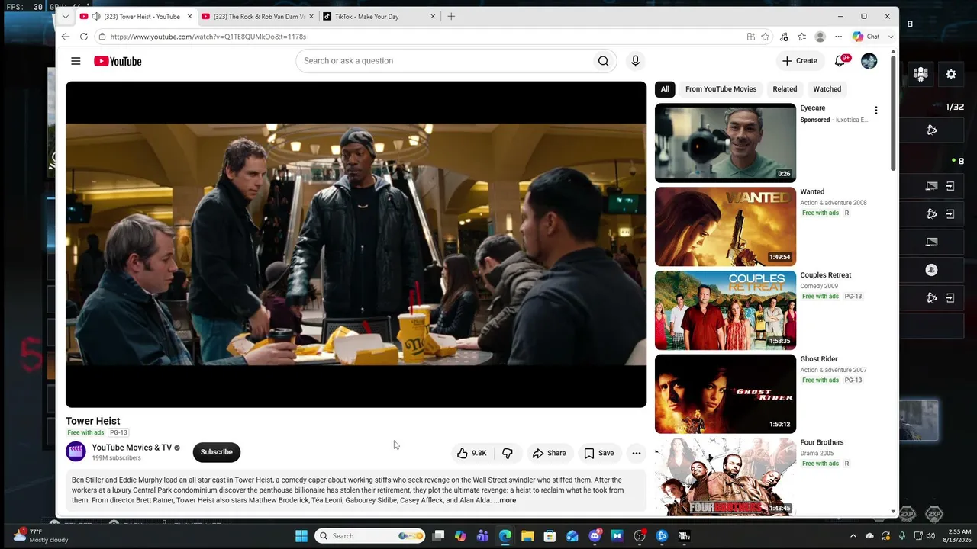
Task: Select the Related filter chip
Action: point(785,89)
